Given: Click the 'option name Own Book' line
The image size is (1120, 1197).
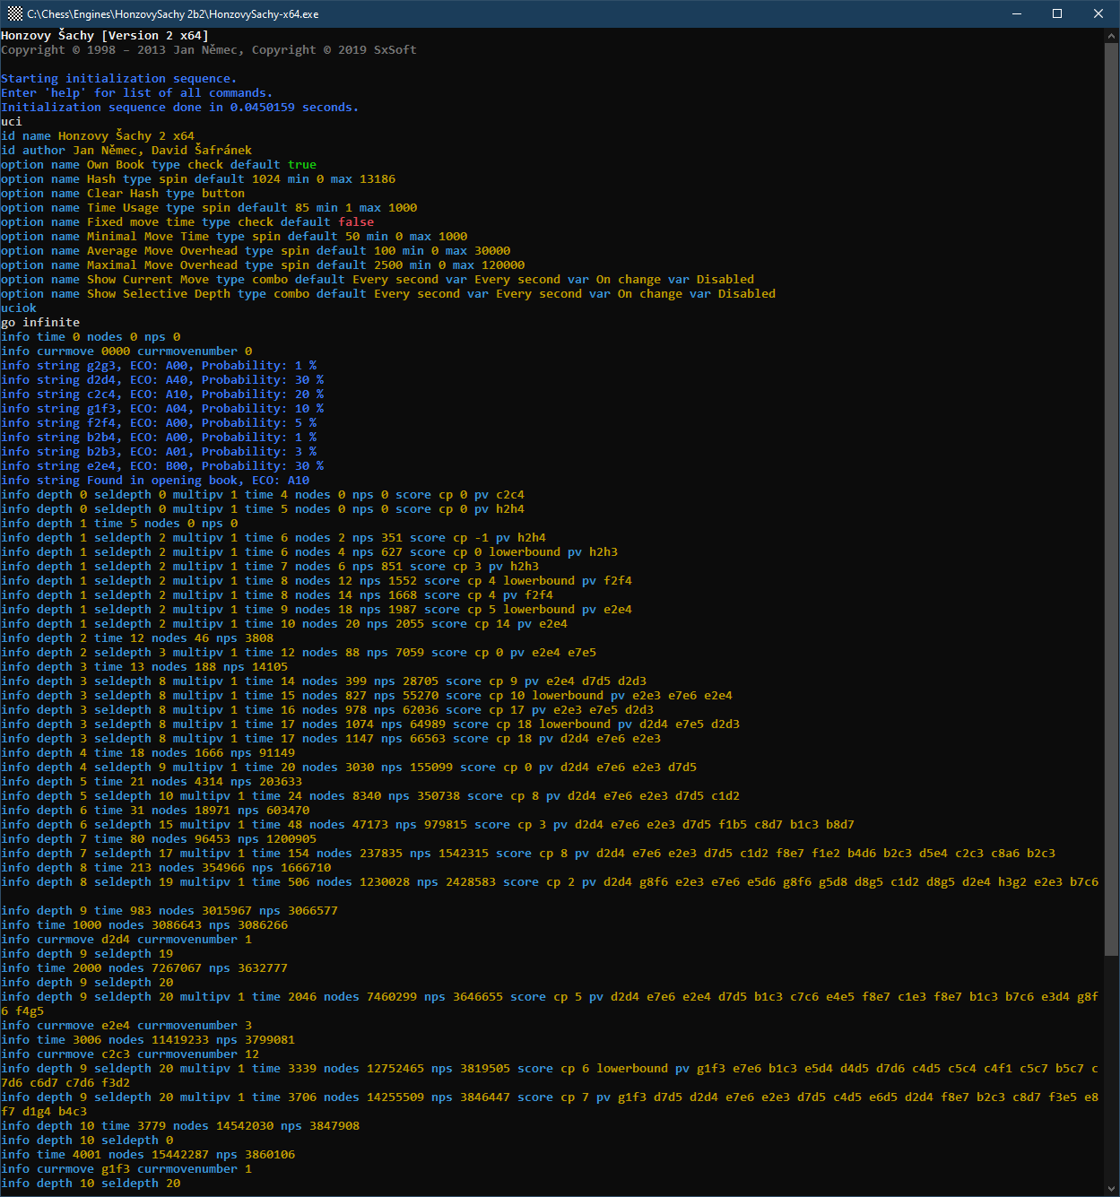Looking at the screenshot, I should (x=159, y=165).
